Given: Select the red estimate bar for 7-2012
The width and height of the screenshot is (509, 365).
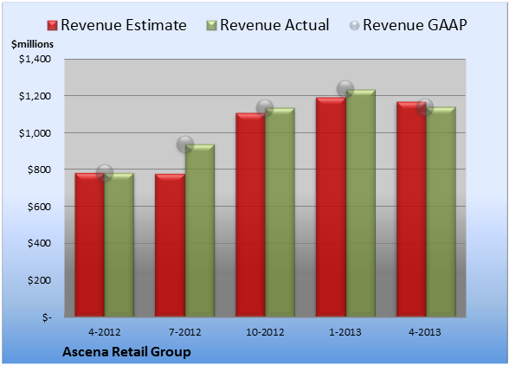Looking at the screenshot, I should 170,246.
